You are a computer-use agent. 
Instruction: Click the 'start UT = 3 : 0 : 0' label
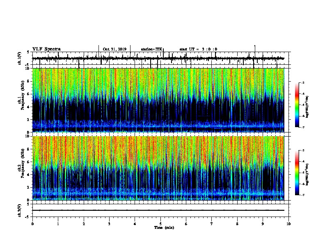pyautogui.click(x=198, y=49)
